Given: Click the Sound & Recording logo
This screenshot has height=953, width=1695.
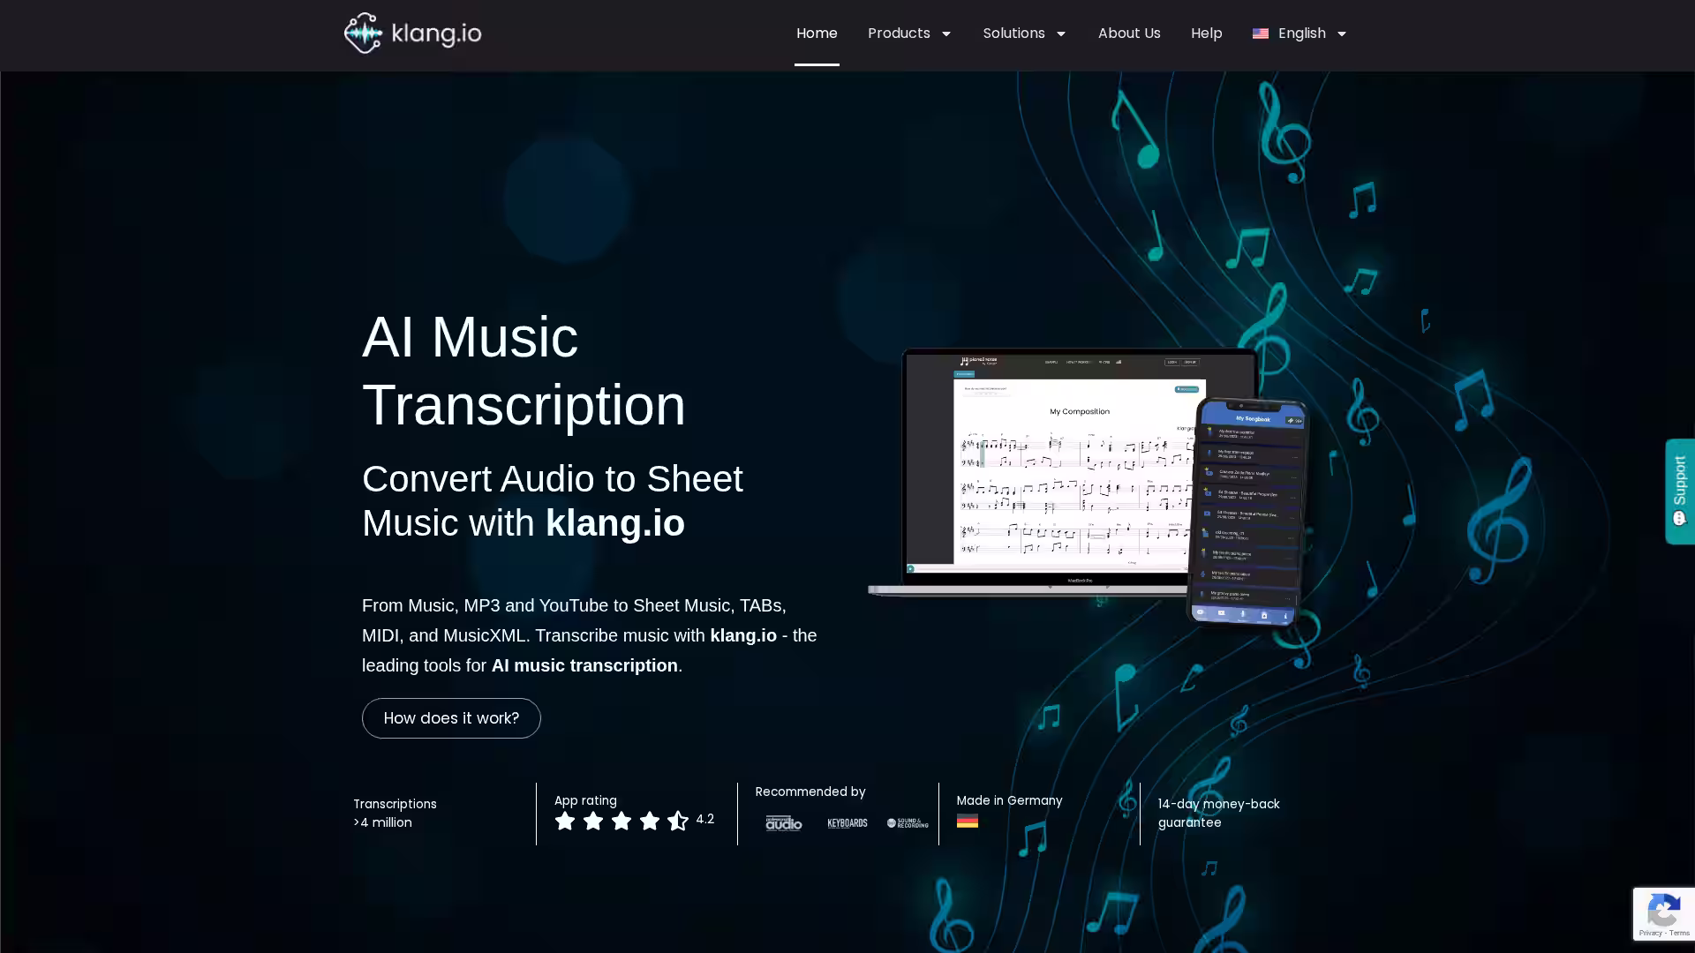Looking at the screenshot, I should click(908, 823).
